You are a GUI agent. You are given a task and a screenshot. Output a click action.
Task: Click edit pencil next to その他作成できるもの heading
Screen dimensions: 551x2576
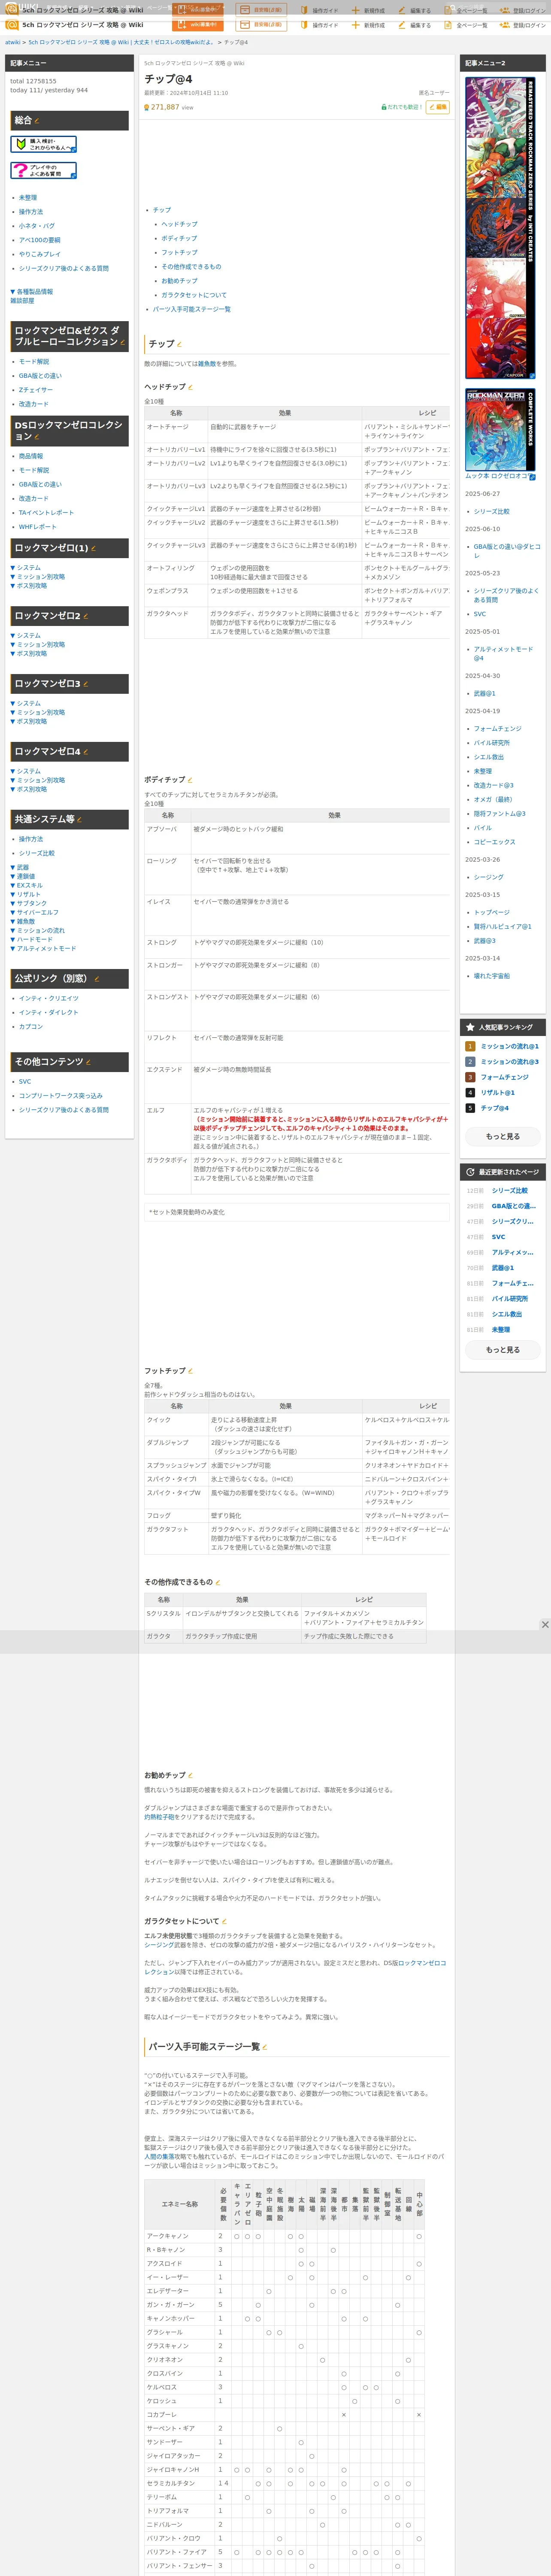pyautogui.click(x=218, y=1583)
